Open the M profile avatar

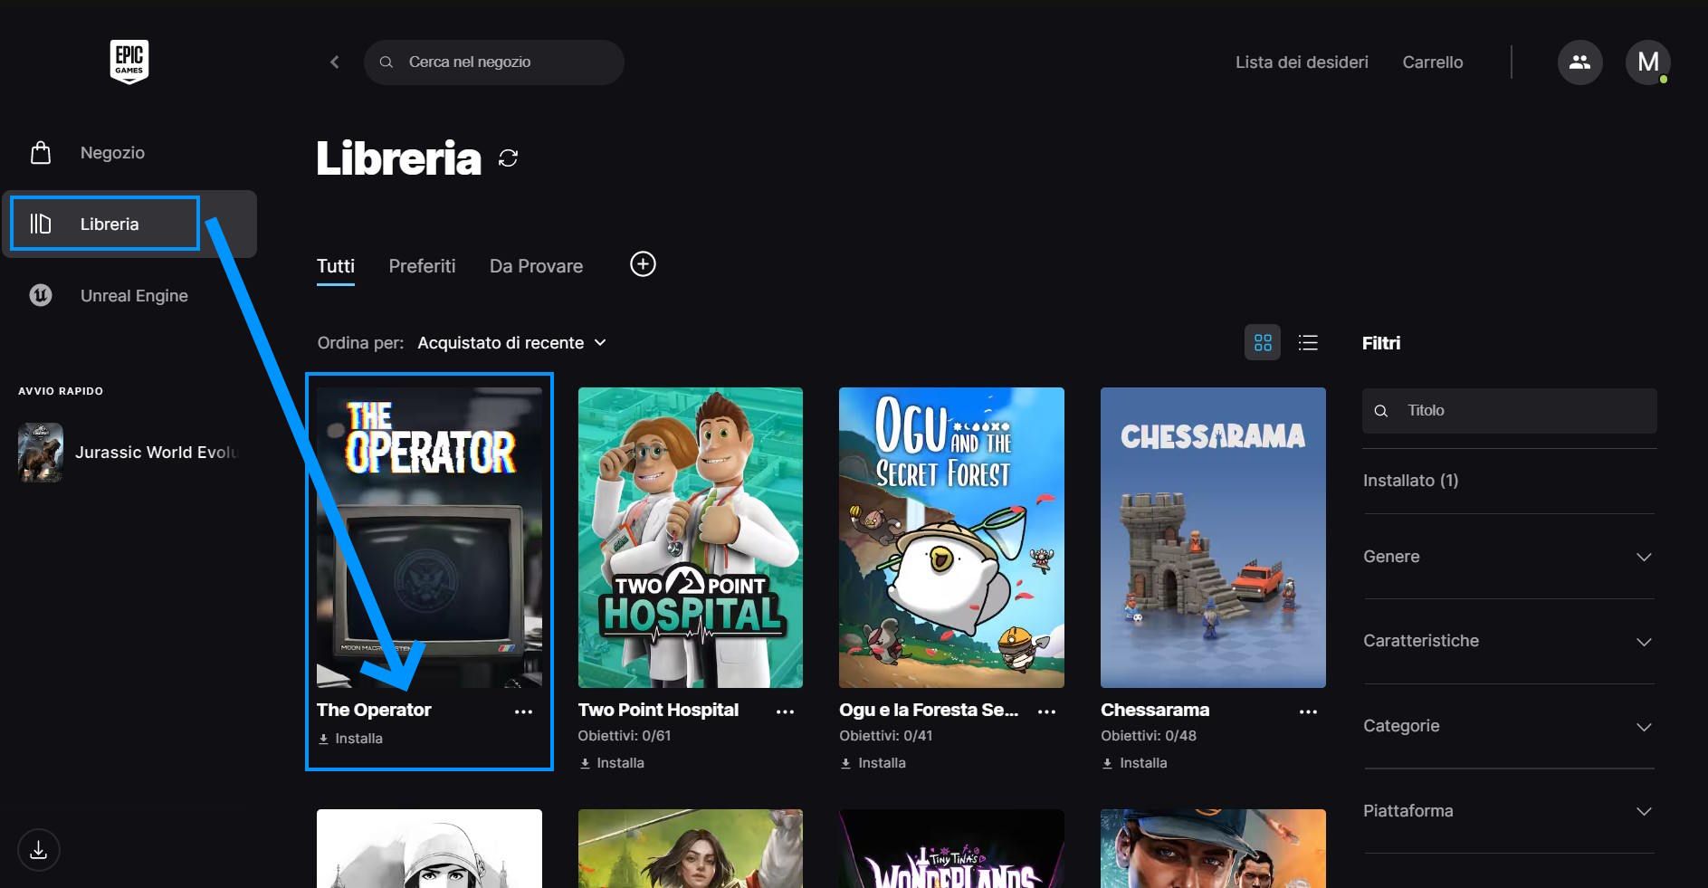coord(1647,62)
